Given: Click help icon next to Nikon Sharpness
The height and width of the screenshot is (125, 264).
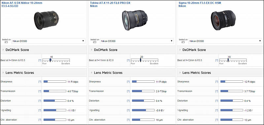Looking at the screenshot, I should coord(40,82).
